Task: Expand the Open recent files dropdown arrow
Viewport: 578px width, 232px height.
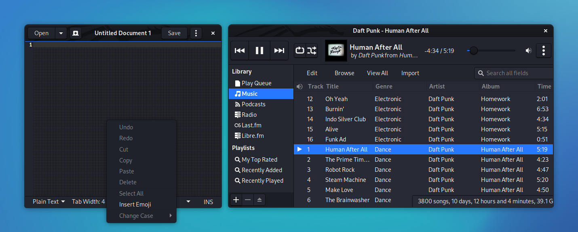Action: point(61,33)
